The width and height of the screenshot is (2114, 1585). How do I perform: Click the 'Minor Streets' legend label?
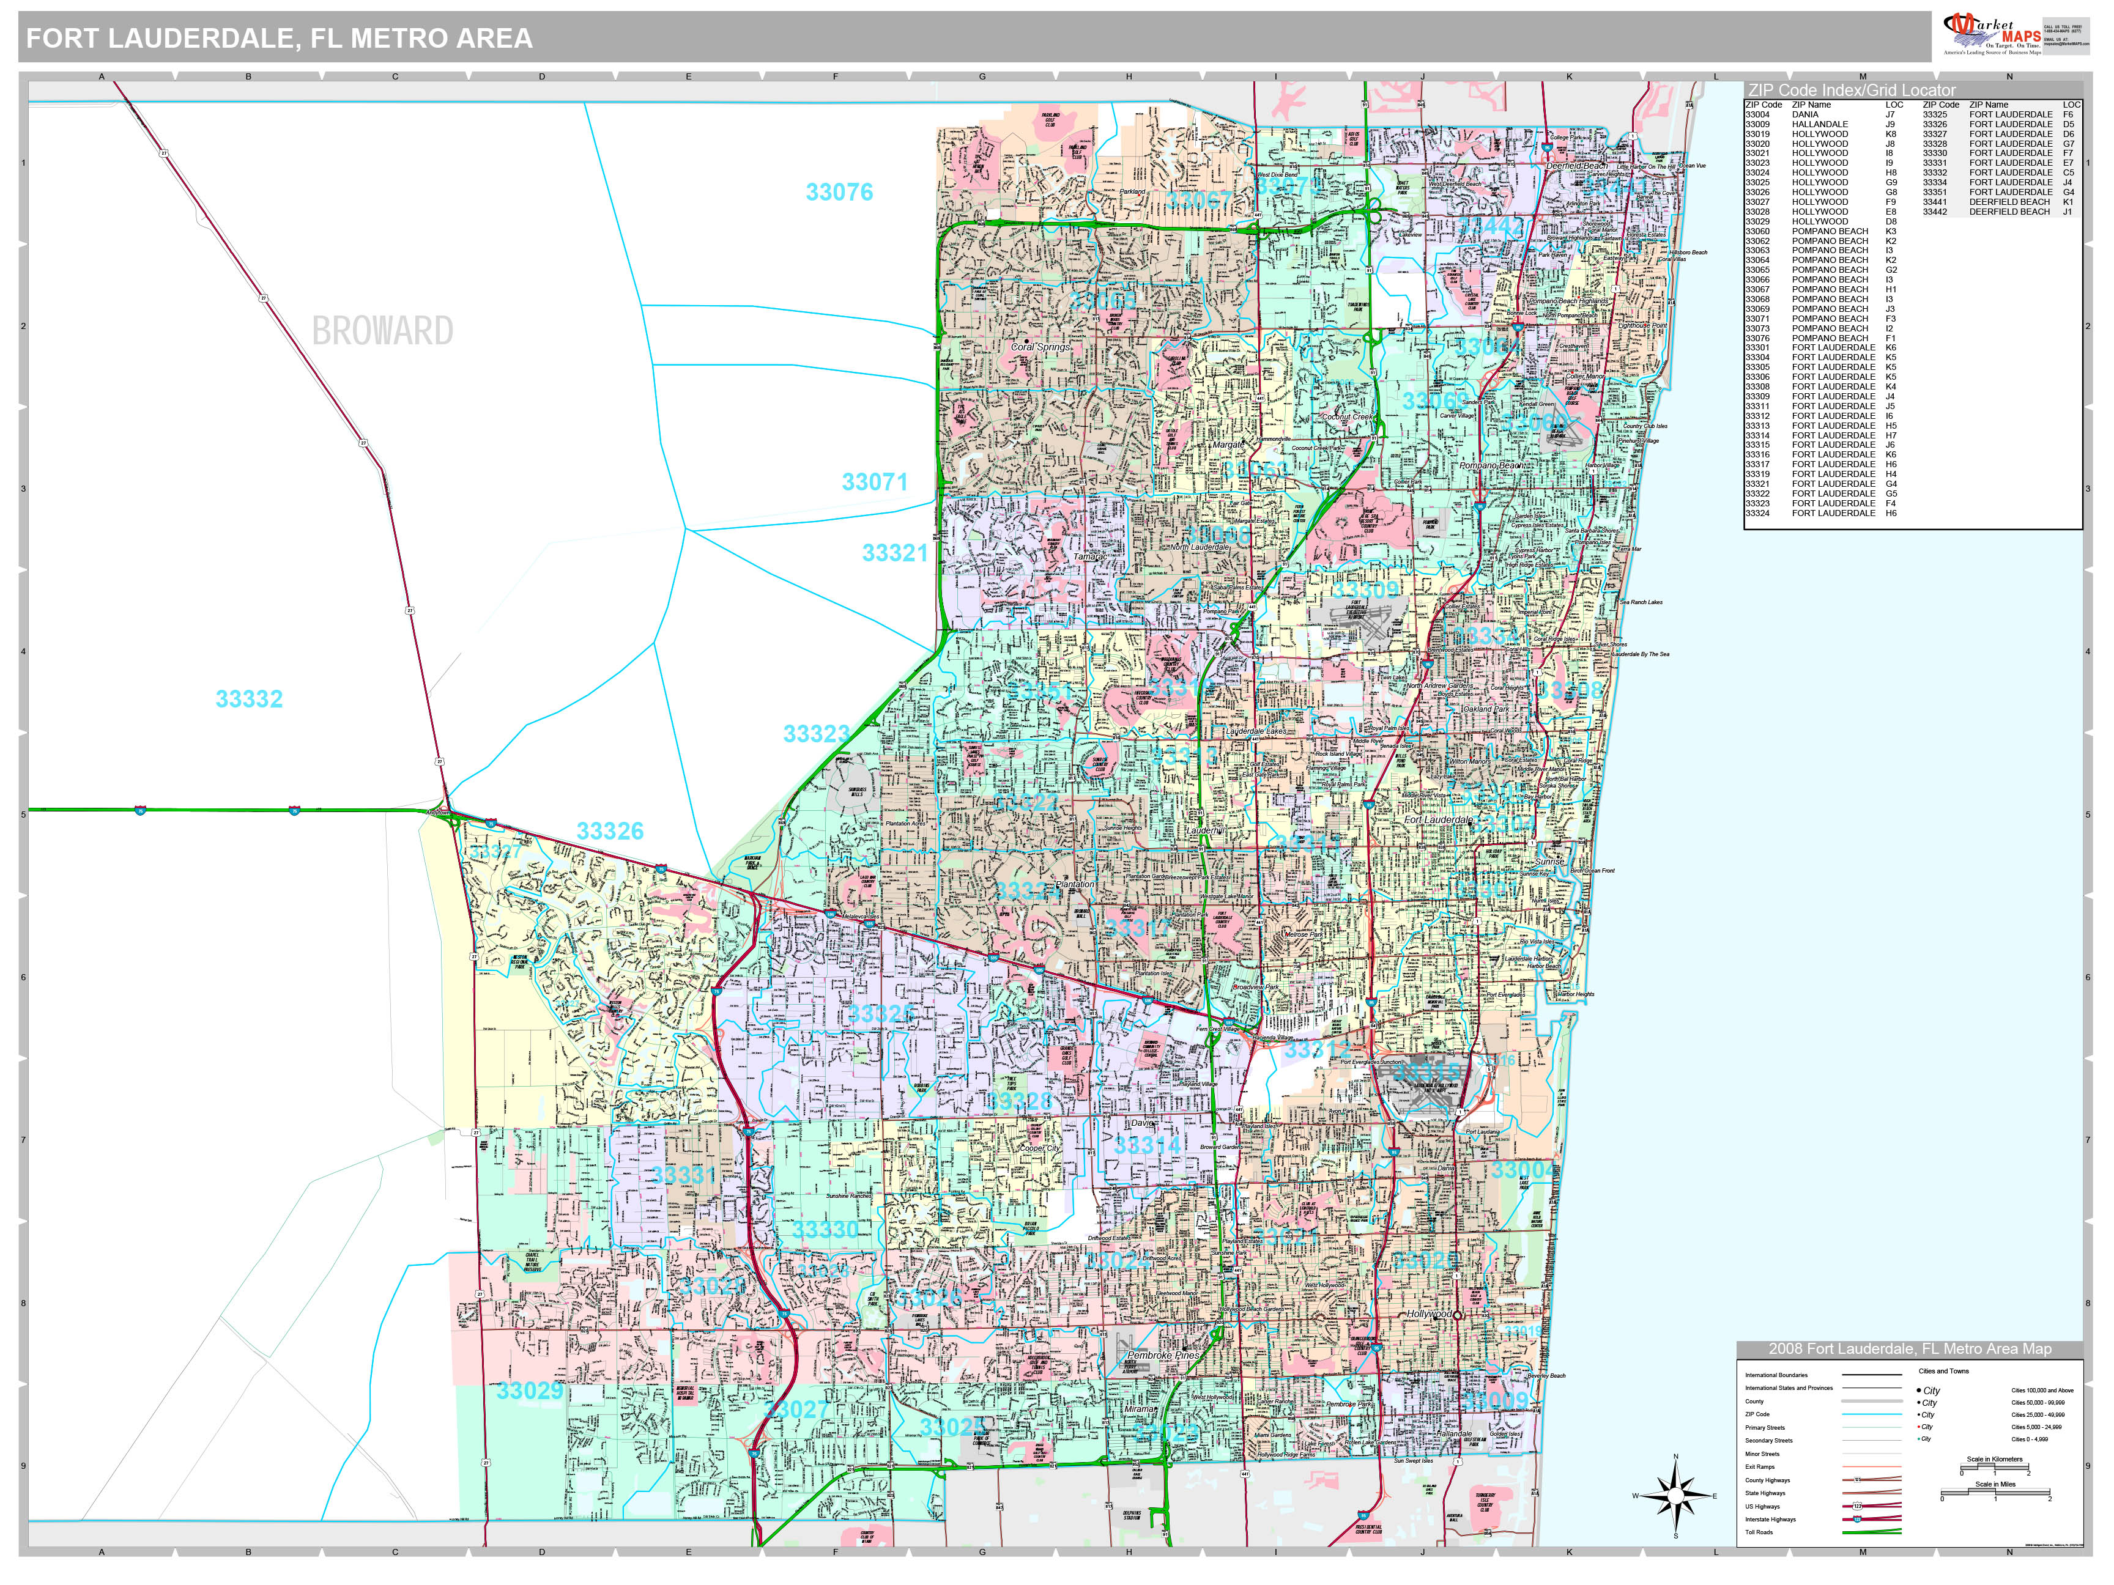click(1762, 1454)
